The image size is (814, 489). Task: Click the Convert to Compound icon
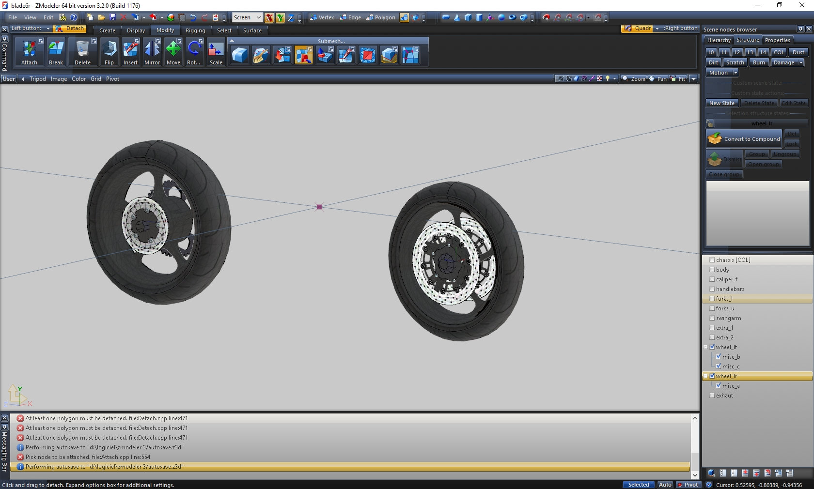[x=715, y=139]
